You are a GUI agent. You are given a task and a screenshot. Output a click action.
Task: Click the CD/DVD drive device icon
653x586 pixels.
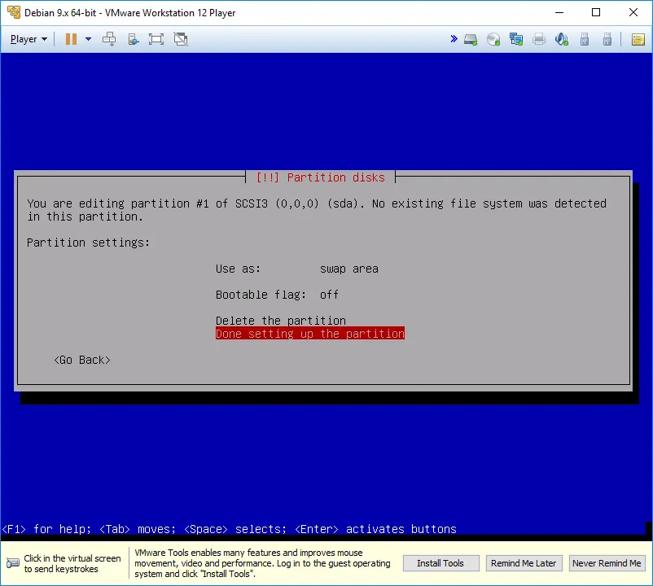click(x=493, y=39)
